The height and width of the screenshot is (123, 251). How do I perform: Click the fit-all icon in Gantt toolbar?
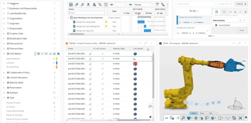71,5
